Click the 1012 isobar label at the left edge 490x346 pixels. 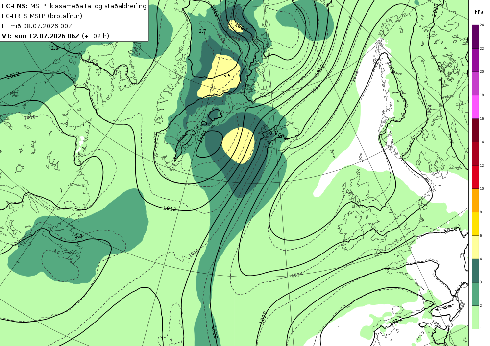[13, 75]
